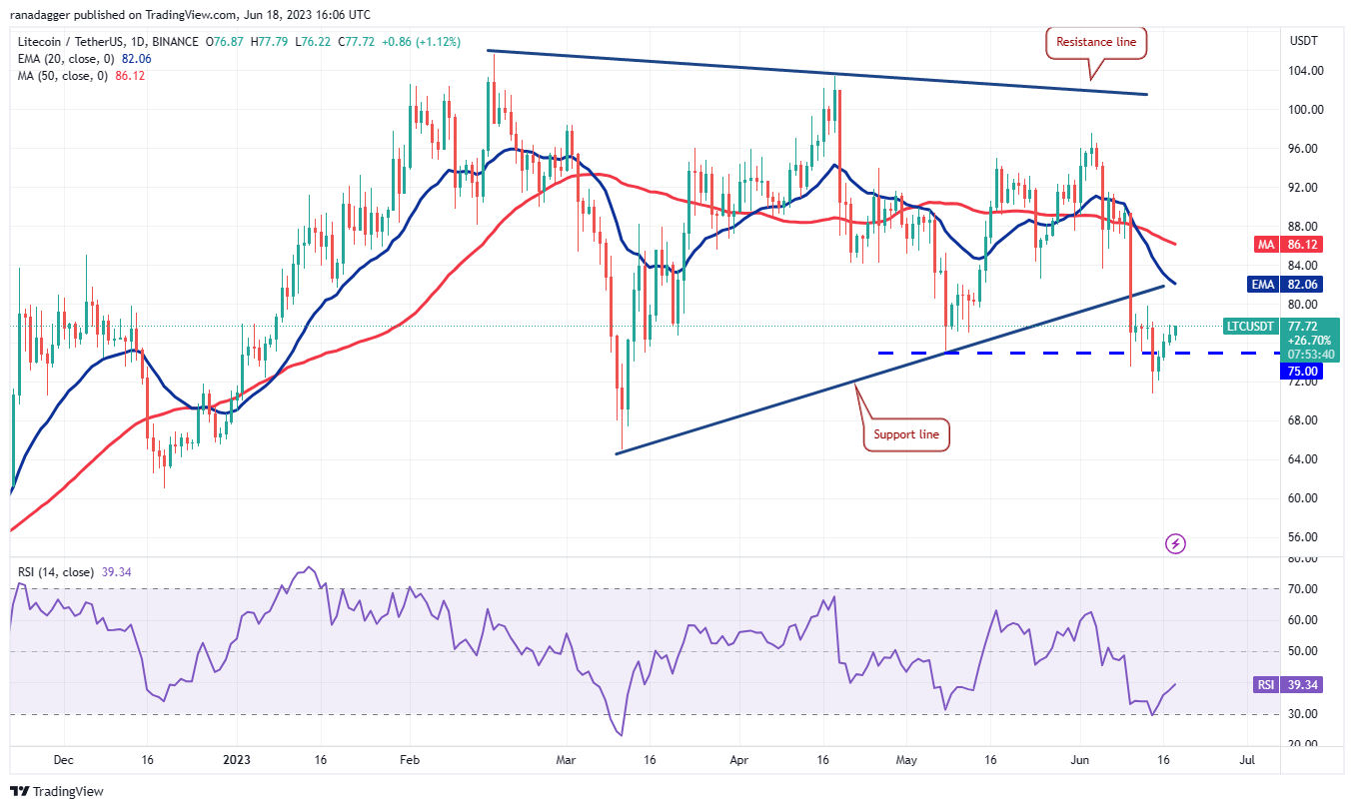1354x809 pixels.
Task: Click the Mar label on the date axis
Action: point(567,759)
